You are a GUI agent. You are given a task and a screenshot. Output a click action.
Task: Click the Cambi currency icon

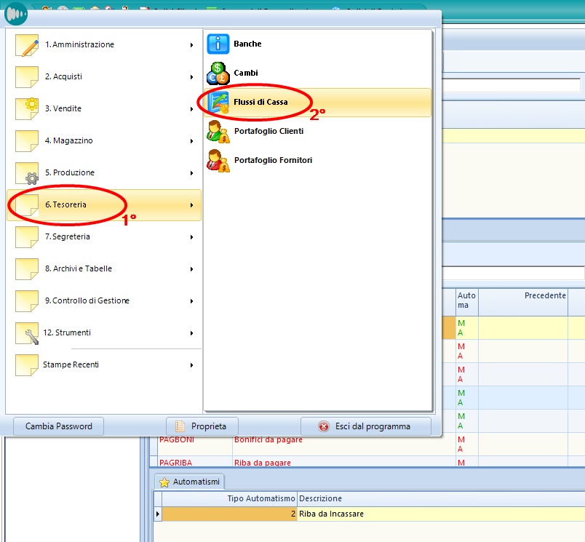(218, 73)
